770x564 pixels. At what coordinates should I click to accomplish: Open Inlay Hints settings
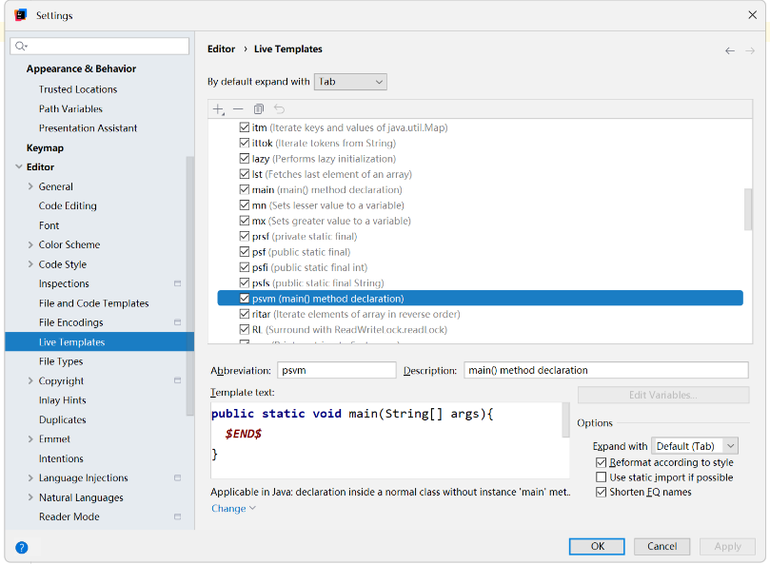point(63,400)
